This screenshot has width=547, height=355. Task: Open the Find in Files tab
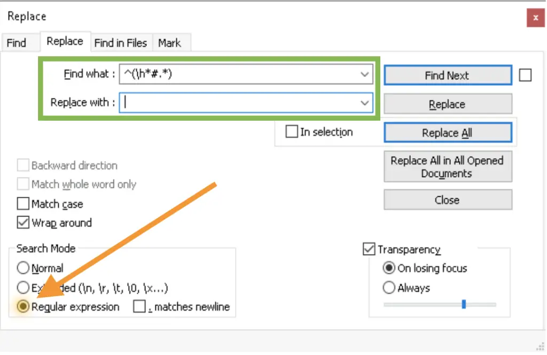121,42
